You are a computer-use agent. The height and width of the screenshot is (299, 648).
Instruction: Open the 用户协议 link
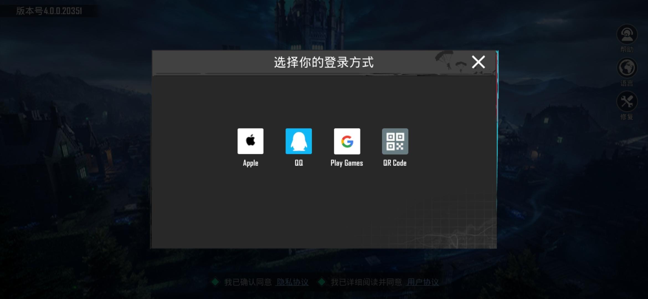click(423, 282)
